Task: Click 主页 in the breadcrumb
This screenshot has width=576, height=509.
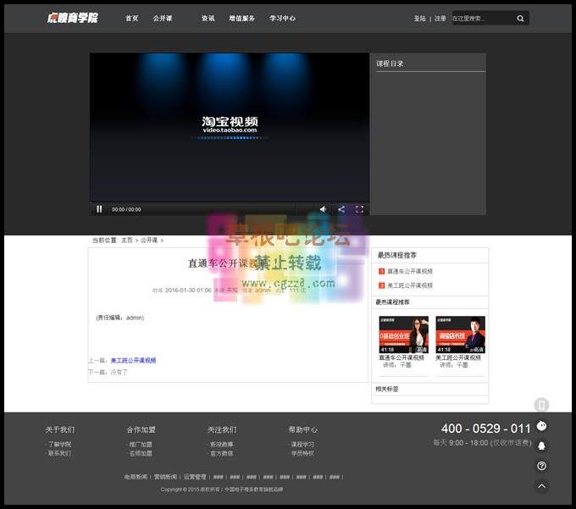Action: 127,241
